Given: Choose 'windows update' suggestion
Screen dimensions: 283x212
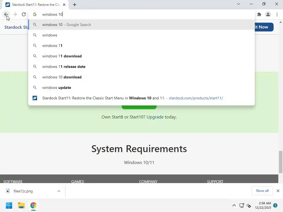Looking at the screenshot, I should click(141, 88).
